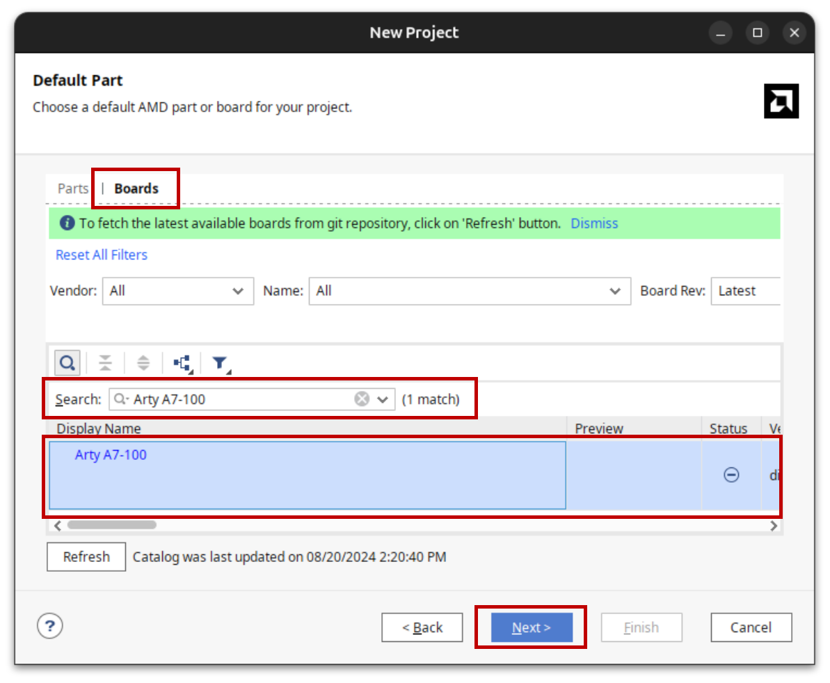Image resolution: width=830 pixels, height=683 pixels.
Task: Dismiss the refresh notification banner
Action: pos(594,223)
